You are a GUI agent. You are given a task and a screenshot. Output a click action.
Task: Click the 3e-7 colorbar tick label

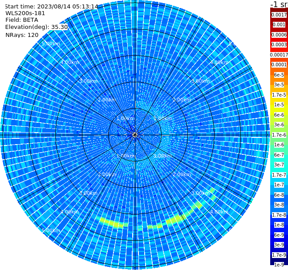[279, 165]
